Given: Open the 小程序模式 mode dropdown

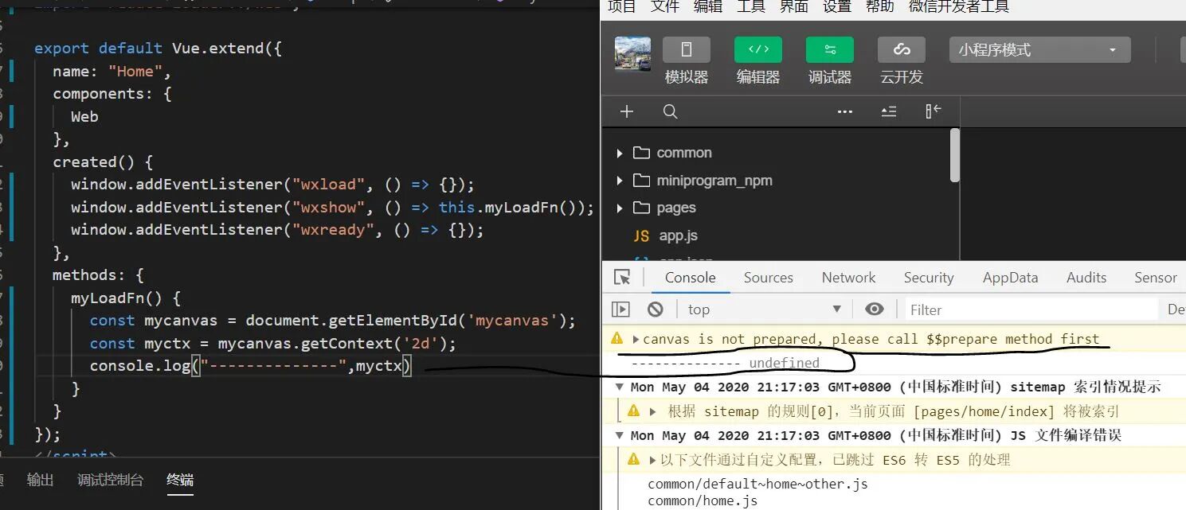Looking at the screenshot, I should pos(1039,49).
